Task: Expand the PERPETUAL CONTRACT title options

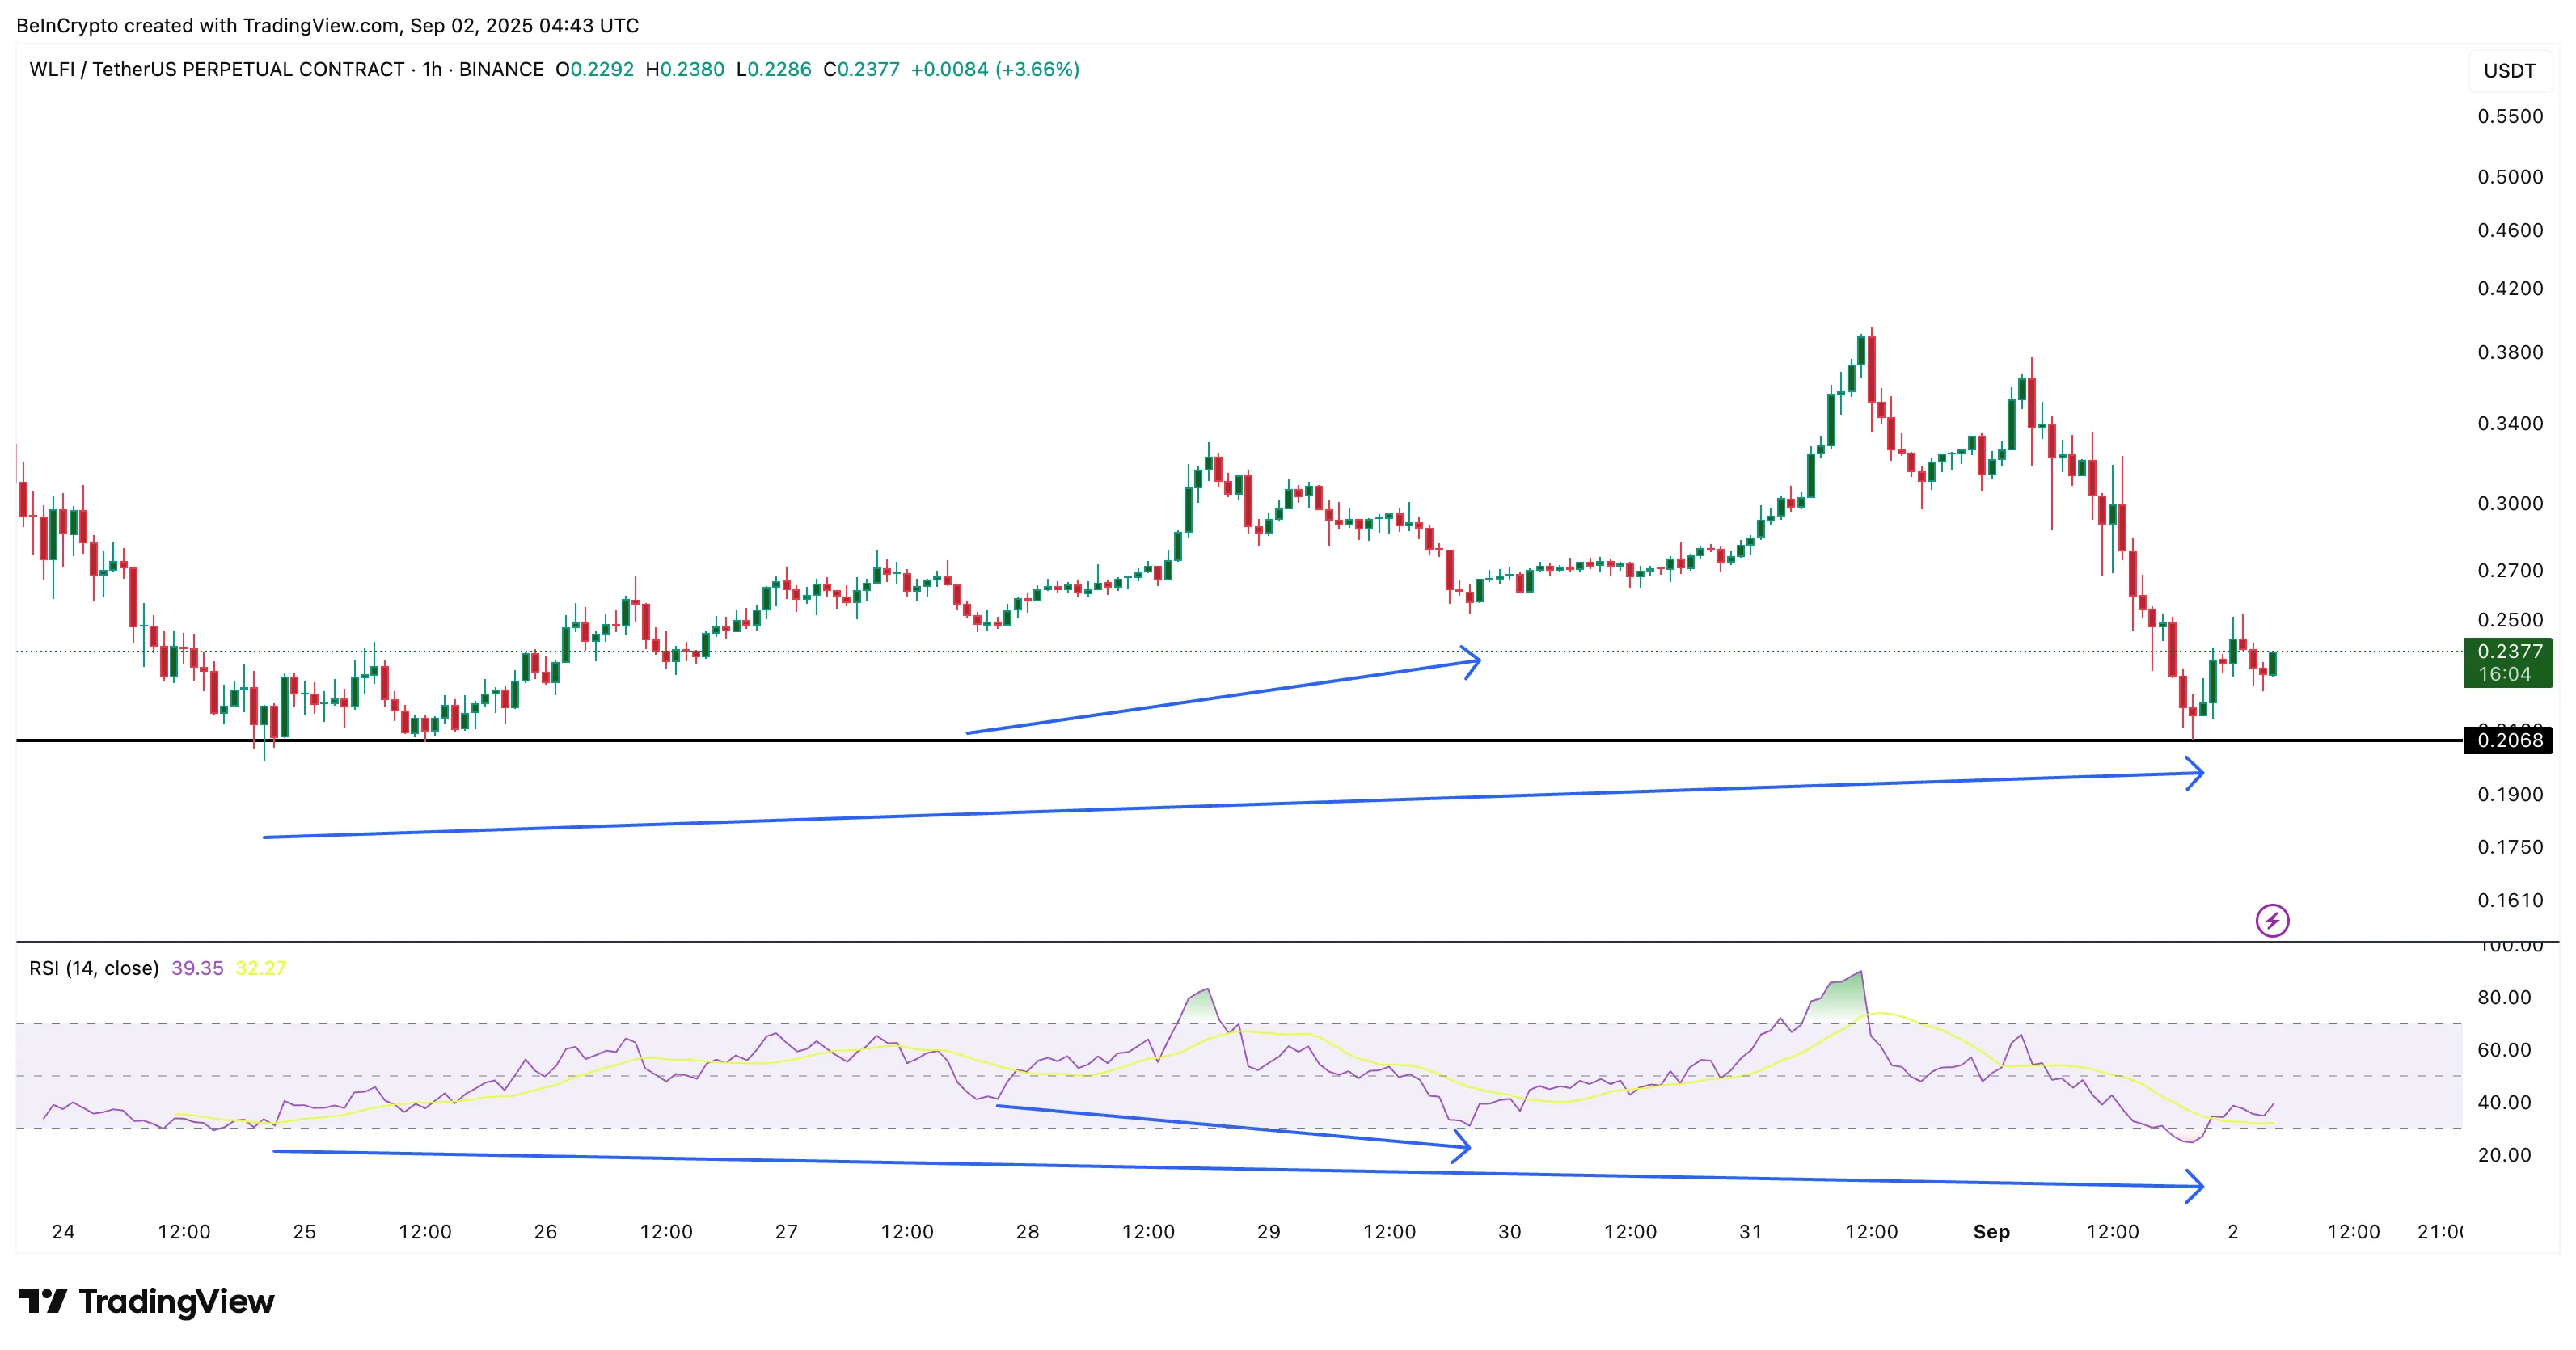Action: coord(293,70)
